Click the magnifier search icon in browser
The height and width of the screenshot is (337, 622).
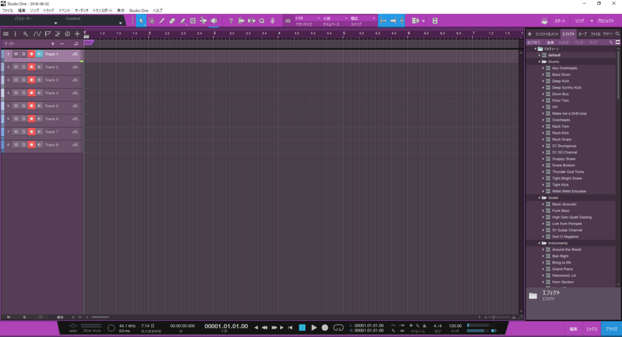[617, 34]
